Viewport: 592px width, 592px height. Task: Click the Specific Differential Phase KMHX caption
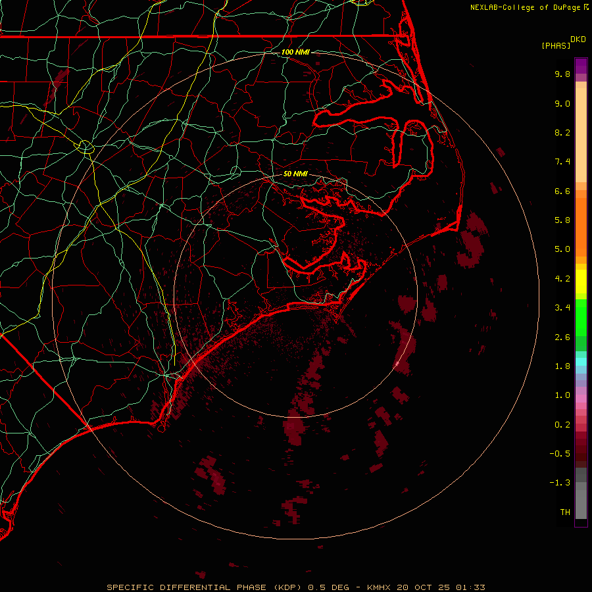pyautogui.click(x=296, y=587)
